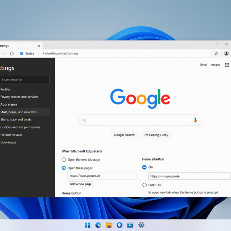Open a new tab with plus icon

[47, 46]
